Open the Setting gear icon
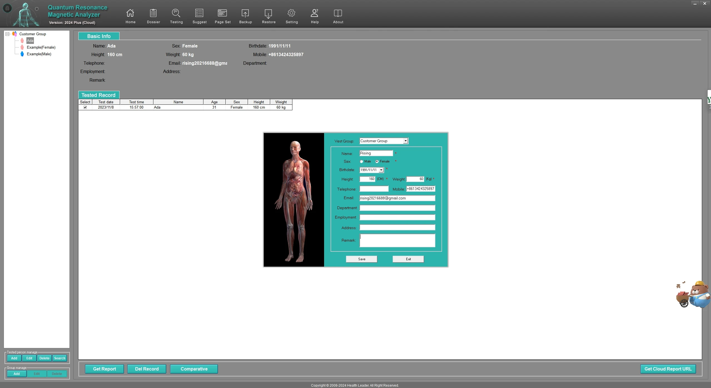 point(291,13)
